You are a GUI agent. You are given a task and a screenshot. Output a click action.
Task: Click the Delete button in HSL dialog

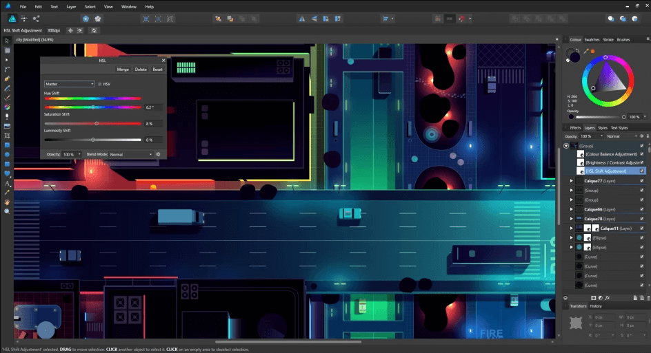coord(141,69)
